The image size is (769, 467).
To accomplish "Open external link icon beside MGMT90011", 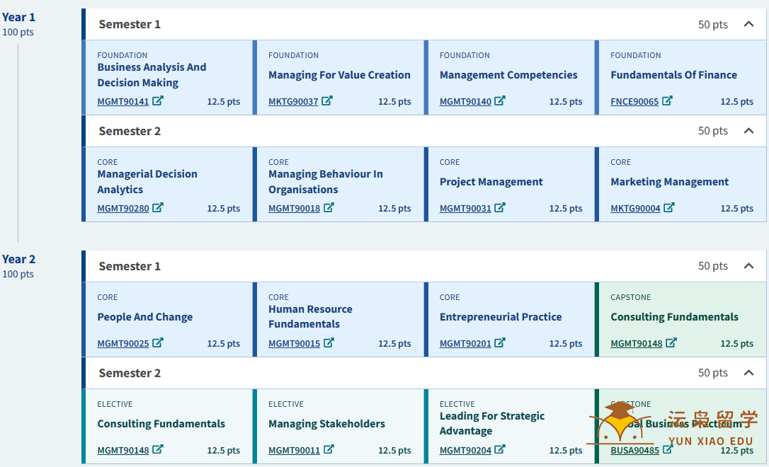I will click(329, 450).
